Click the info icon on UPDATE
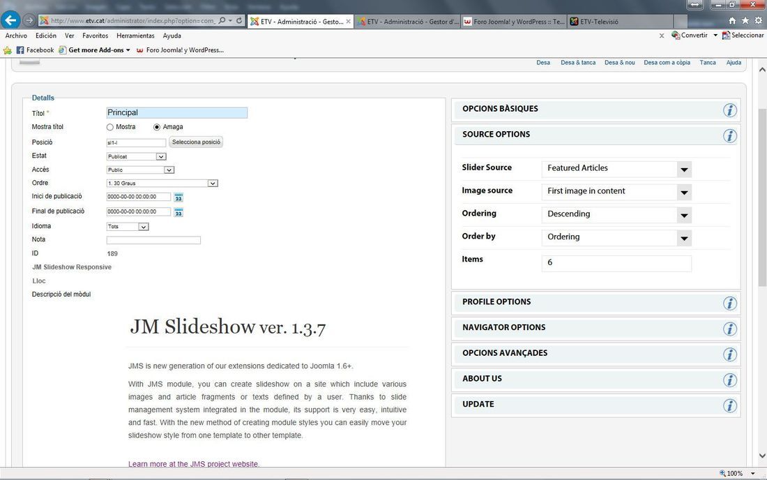This screenshot has height=480, width=767. pos(730,405)
